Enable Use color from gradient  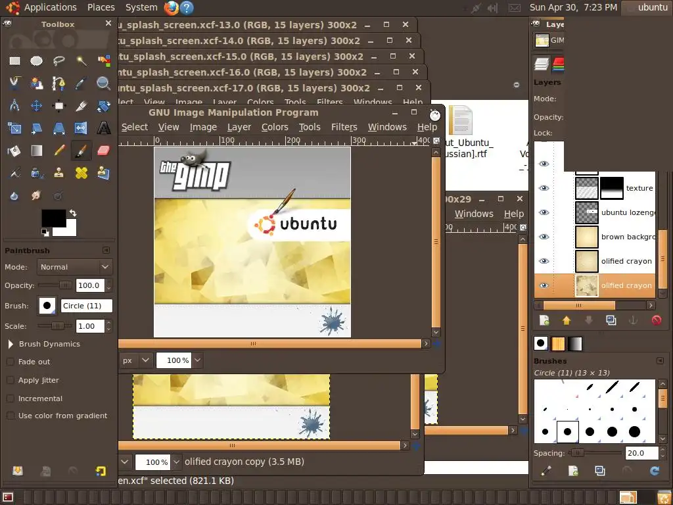pyautogui.click(x=11, y=416)
